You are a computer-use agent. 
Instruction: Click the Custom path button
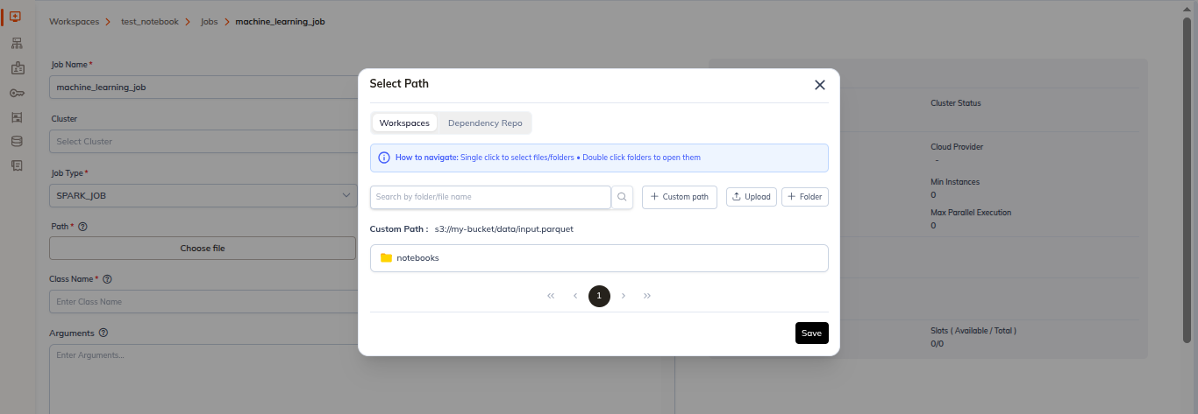tap(680, 197)
